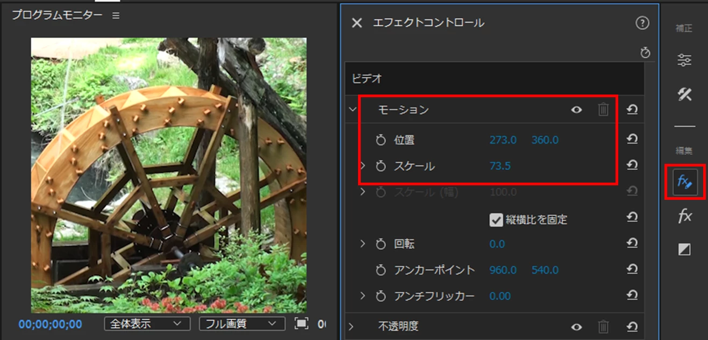Reset the スケール (幅) parameter

[x=632, y=191]
